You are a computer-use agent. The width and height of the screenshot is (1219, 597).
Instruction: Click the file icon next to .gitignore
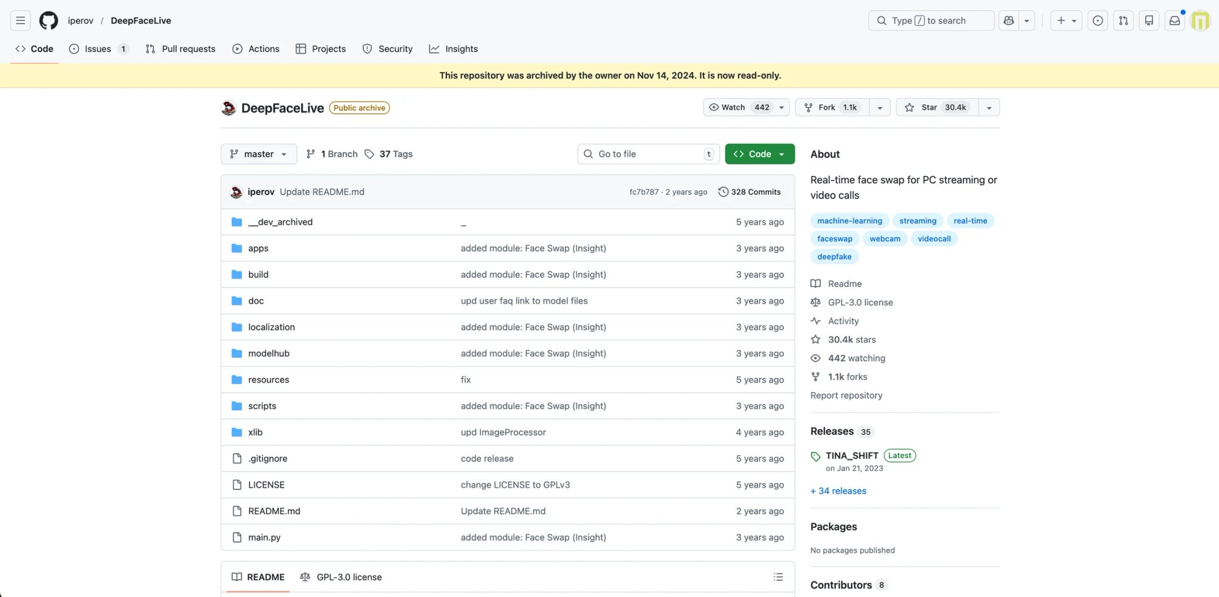[237, 458]
